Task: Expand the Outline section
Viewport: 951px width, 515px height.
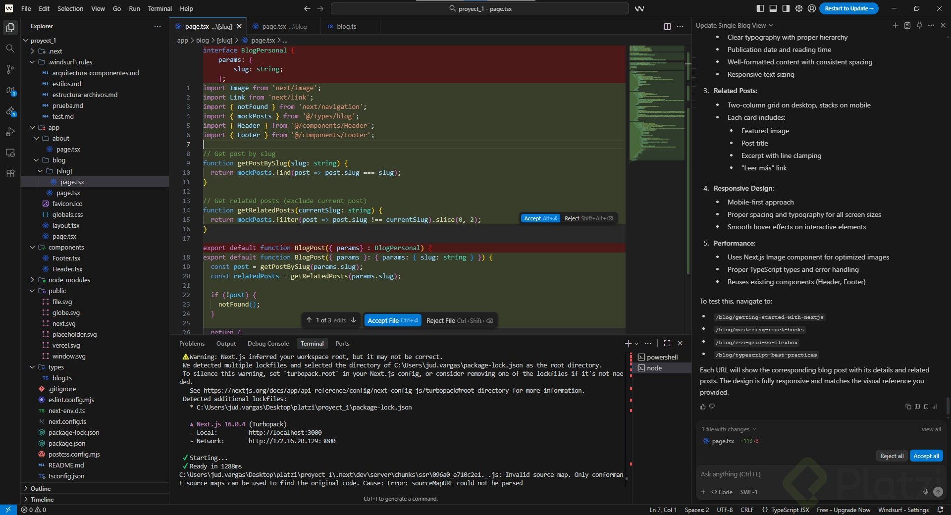Action: tap(41, 488)
